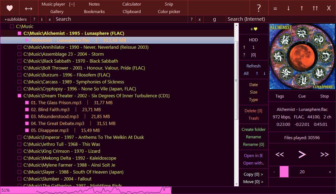The width and height of the screenshot is (336, 194).
Task: Focus the local Search field
Action: [x=120, y=19]
